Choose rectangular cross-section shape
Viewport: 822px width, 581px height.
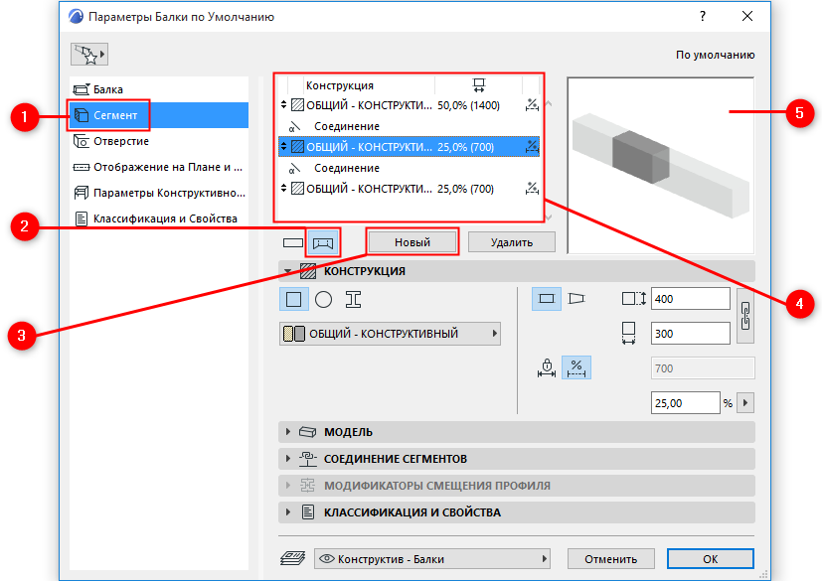(x=293, y=299)
